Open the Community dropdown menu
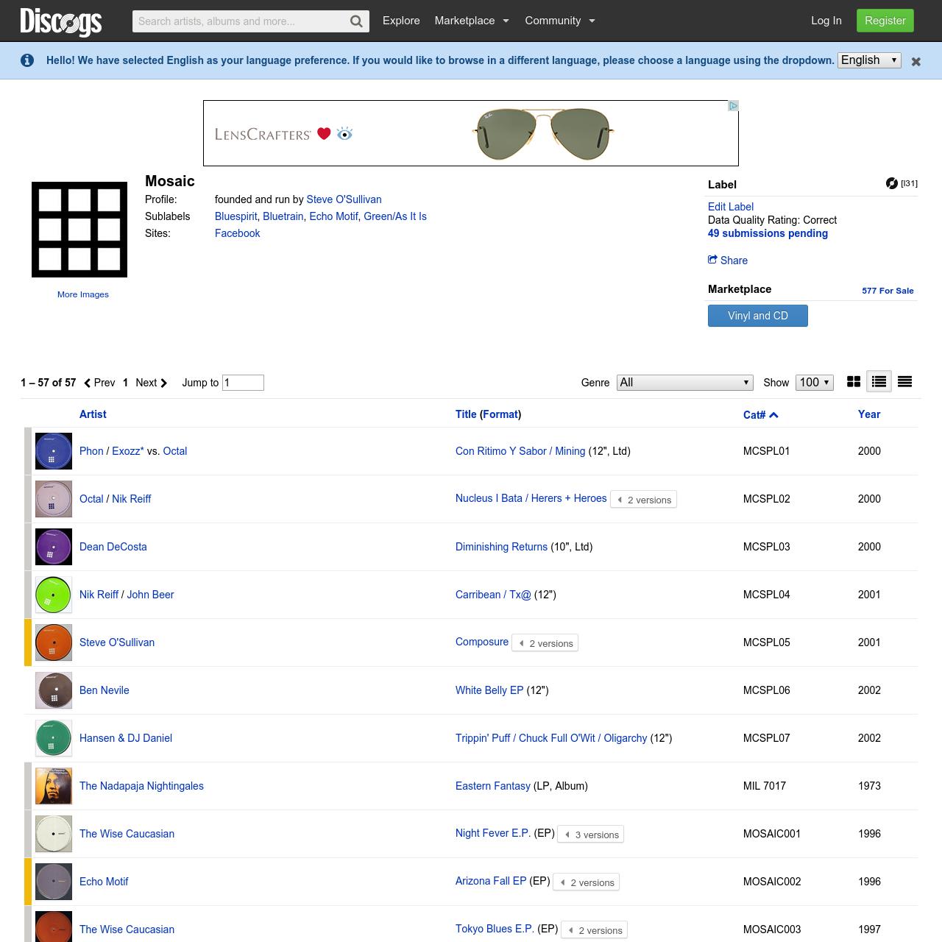Viewport: 942px width, 942px height. [x=560, y=21]
